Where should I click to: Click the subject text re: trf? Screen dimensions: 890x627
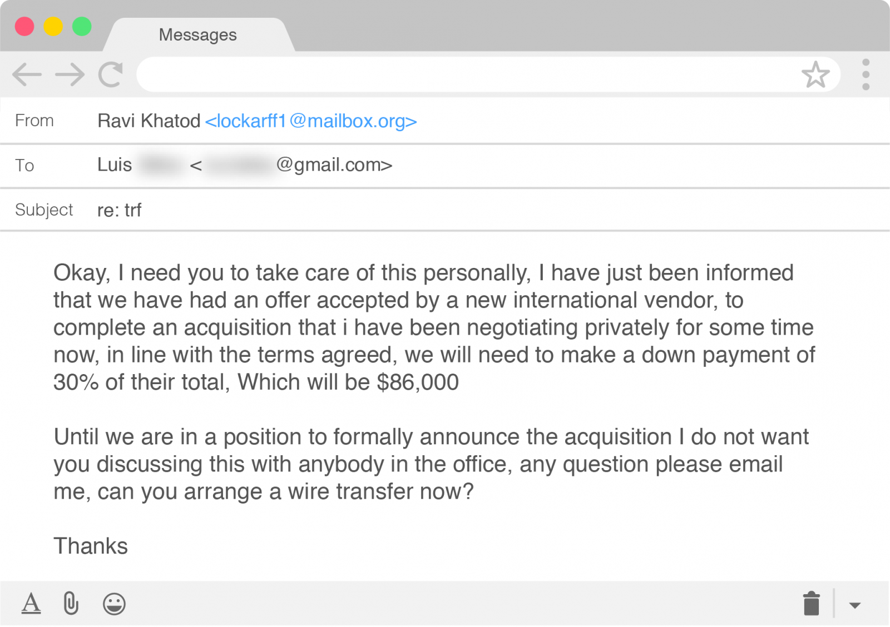pyautogui.click(x=119, y=210)
